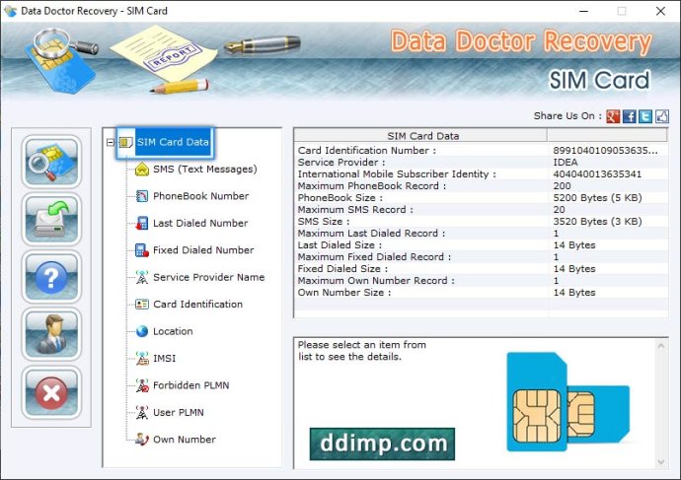Open the help question mark button

click(51, 277)
